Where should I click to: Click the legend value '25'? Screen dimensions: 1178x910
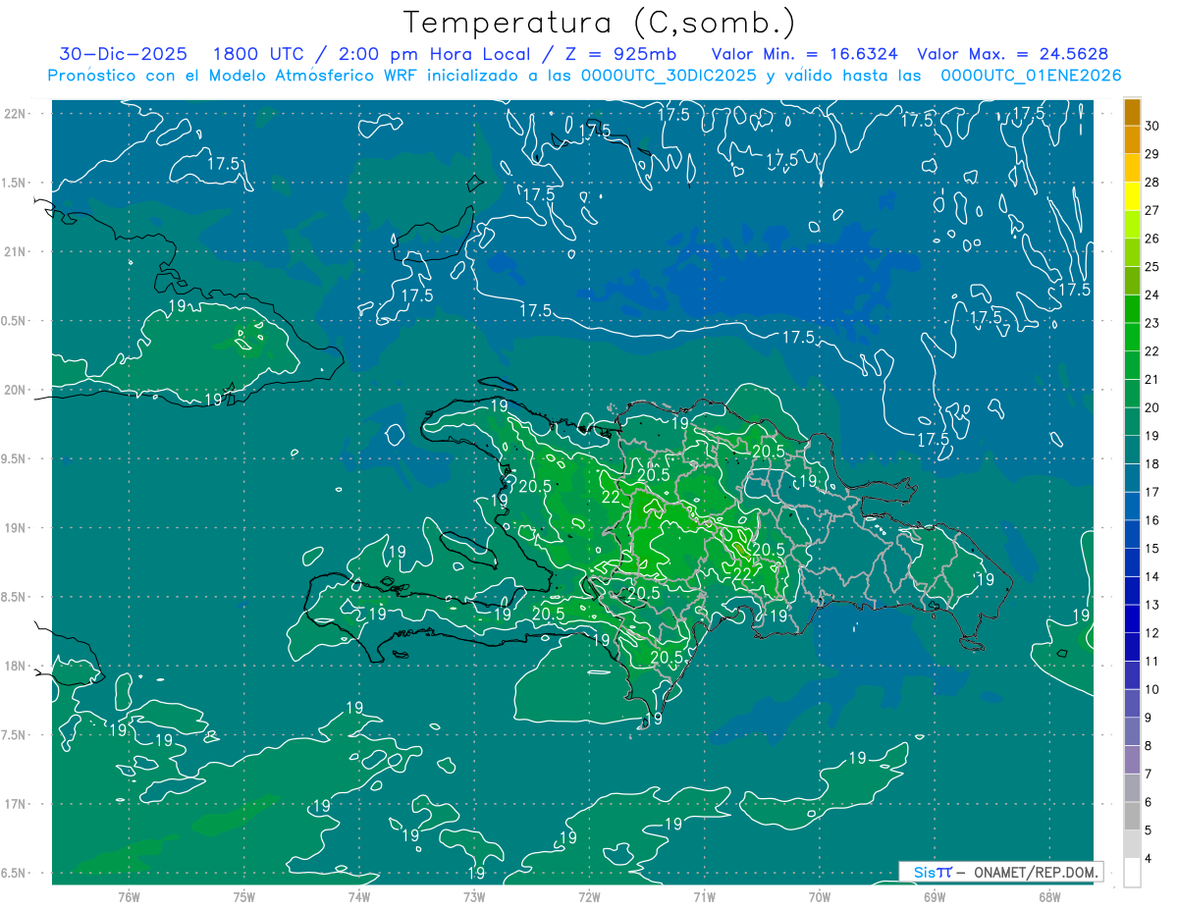click(x=1153, y=267)
